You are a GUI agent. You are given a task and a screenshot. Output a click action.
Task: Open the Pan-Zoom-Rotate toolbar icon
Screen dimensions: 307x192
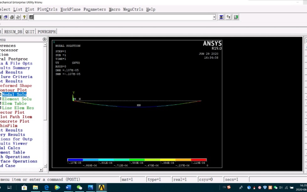tap(5, 17)
